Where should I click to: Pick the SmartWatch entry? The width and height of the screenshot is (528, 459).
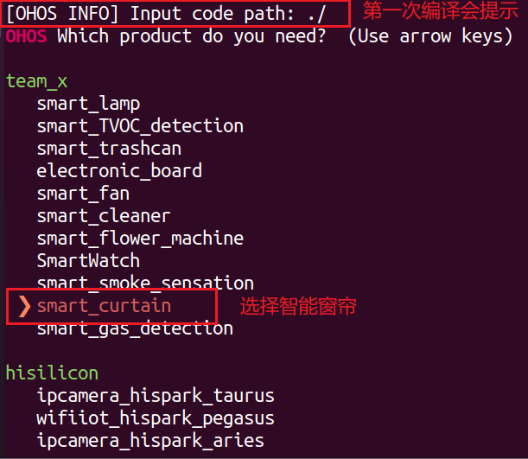pyautogui.click(x=88, y=261)
